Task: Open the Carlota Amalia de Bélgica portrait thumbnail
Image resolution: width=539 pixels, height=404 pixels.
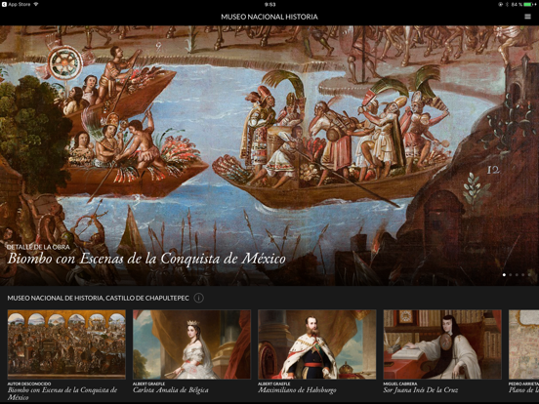Action: (191, 344)
